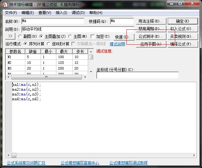The width and height of the screenshot is (202, 168).
Task: Choose 逐K线计算 run mode
Action: [x=49, y=44]
